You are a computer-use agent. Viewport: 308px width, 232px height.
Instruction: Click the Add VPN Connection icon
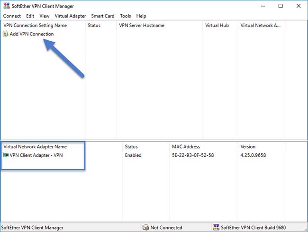(x=6, y=34)
